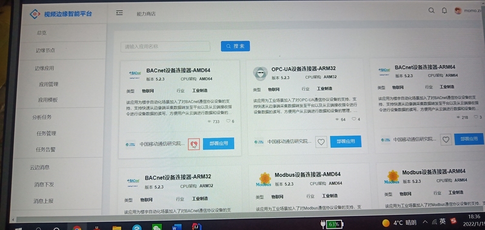485x230 pixels.
Task: Toggle favorite heart on BACnet设备连接器-AMD64 card
Action: pyautogui.click(x=194, y=144)
